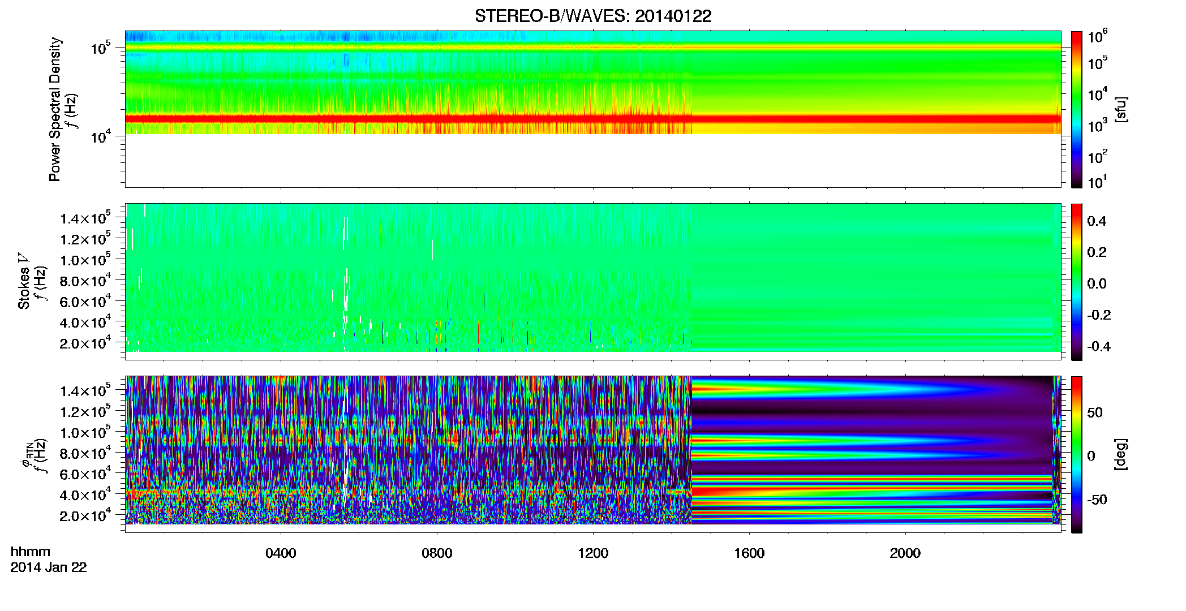The image size is (1186, 611).
Task: Click the phi RTN degrees color bar
Action: (x=1077, y=454)
